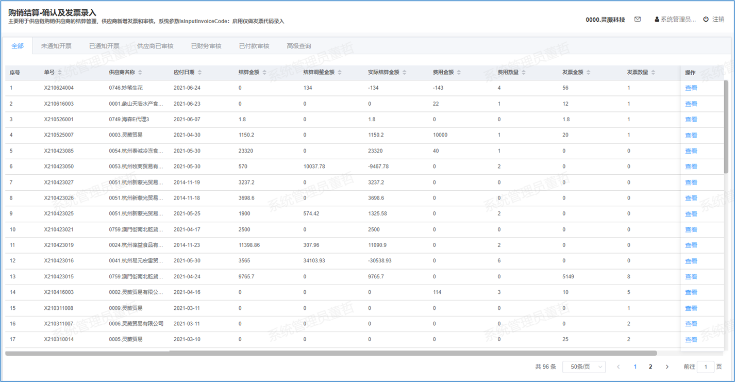Click the user avatar icon beside 系统管理员
This screenshot has width=735, height=382.
[x=657, y=20]
